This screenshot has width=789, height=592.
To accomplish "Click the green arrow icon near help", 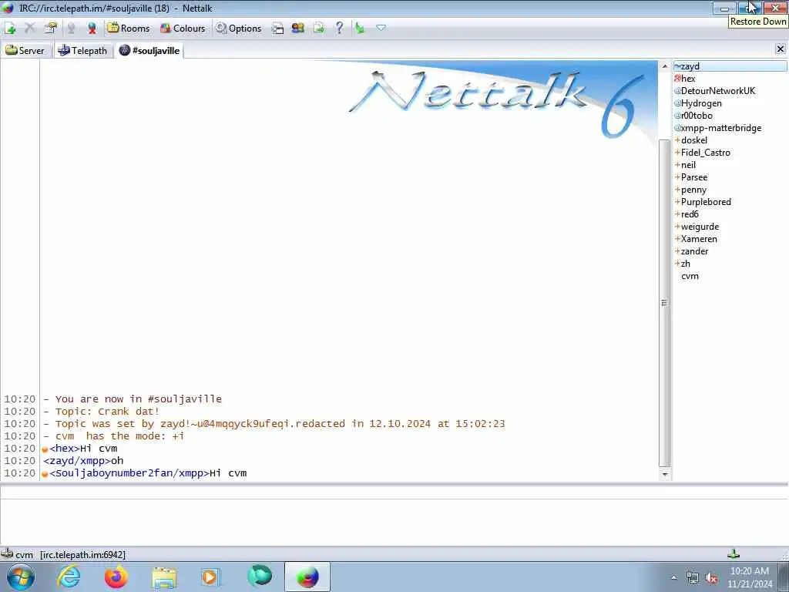I will pos(360,29).
